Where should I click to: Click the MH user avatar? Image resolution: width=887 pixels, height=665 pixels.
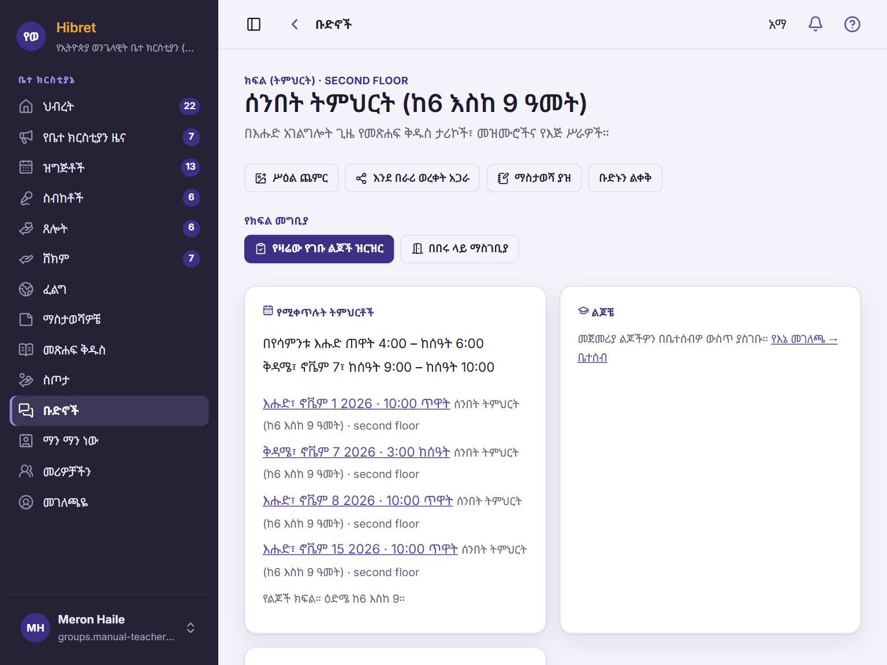click(35, 627)
